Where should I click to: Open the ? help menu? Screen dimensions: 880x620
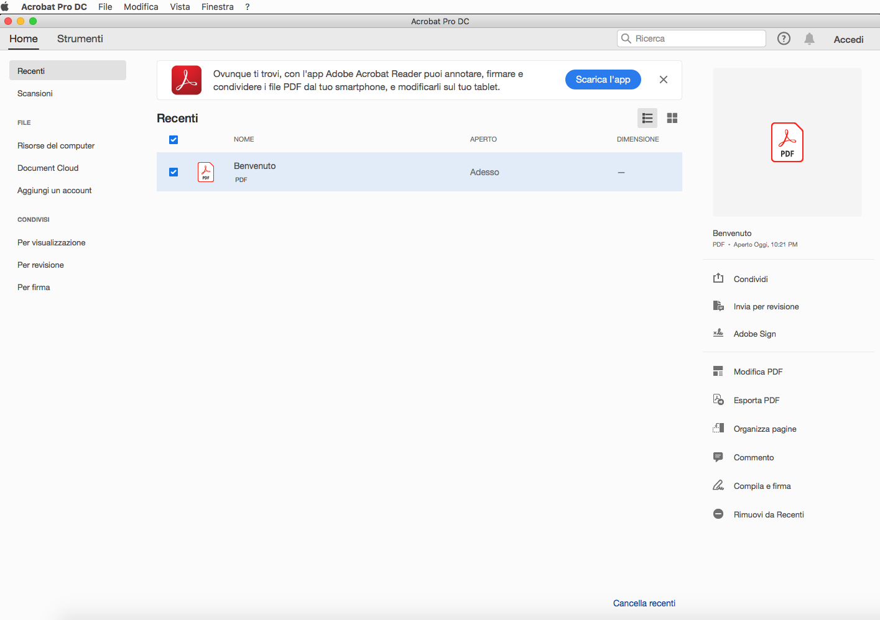click(248, 7)
